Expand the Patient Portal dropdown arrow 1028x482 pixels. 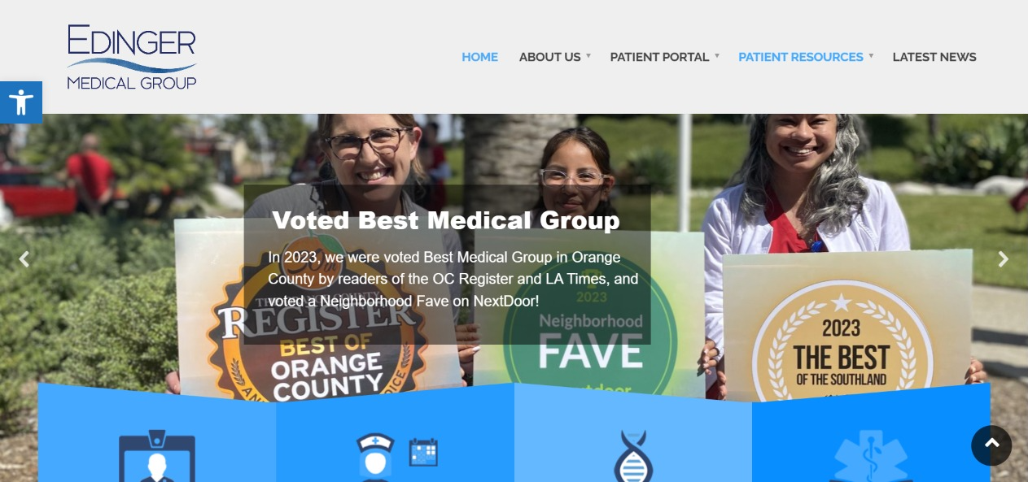(717, 56)
